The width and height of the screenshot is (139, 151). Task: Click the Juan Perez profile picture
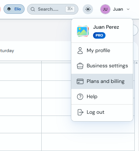pyautogui.click(x=83, y=31)
